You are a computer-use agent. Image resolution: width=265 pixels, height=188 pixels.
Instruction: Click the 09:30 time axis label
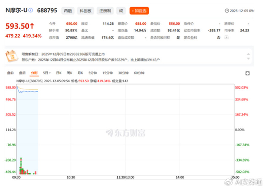coord(16,177)
